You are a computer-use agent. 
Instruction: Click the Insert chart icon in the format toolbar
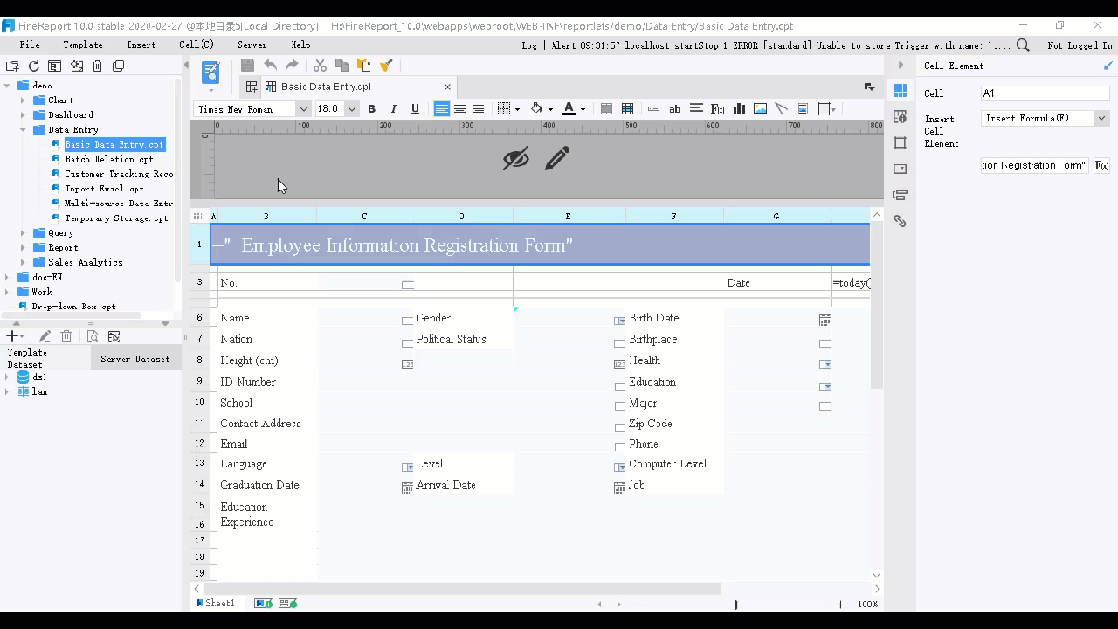(739, 109)
